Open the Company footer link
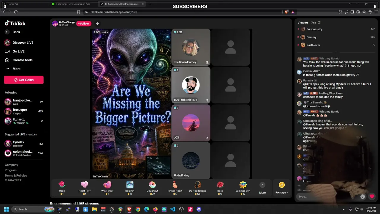Image resolution: width=380 pixels, height=214 pixels. click(x=11, y=165)
